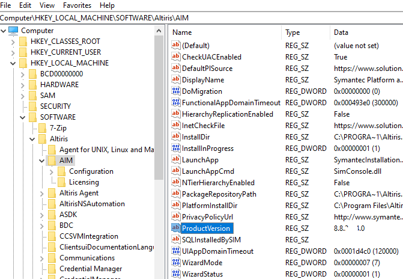This screenshot has height=279, width=403.
Task: Select the Agent for UNIX, Linux key
Action: [x=107, y=150]
